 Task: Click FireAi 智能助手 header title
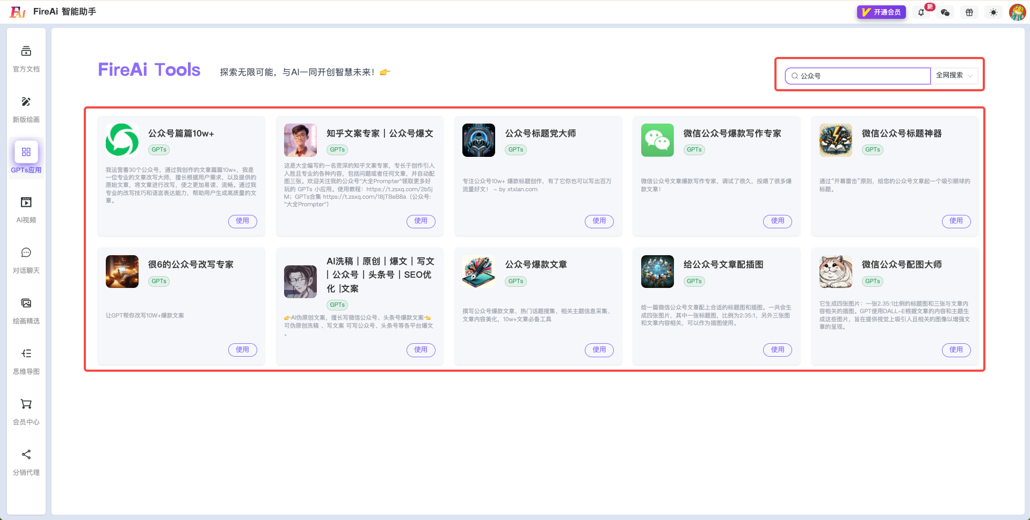tap(64, 11)
